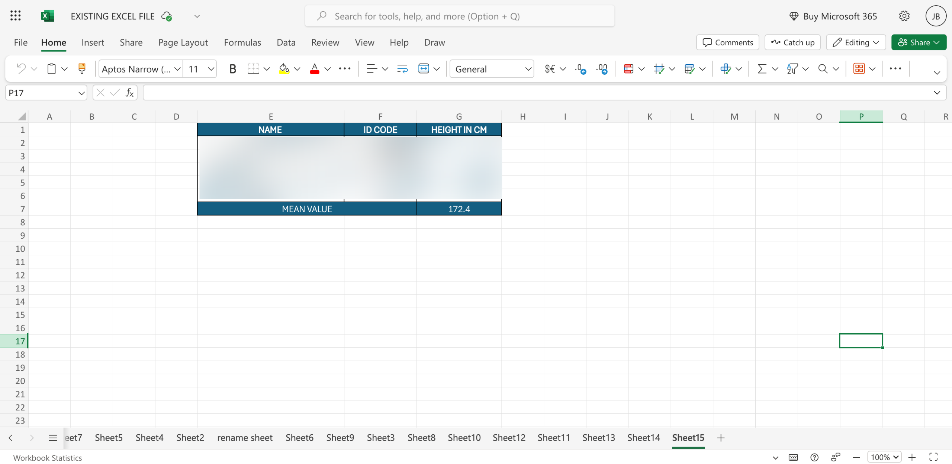952x464 pixels.
Task: Expand the General number format dropdown
Action: [x=528, y=69]
